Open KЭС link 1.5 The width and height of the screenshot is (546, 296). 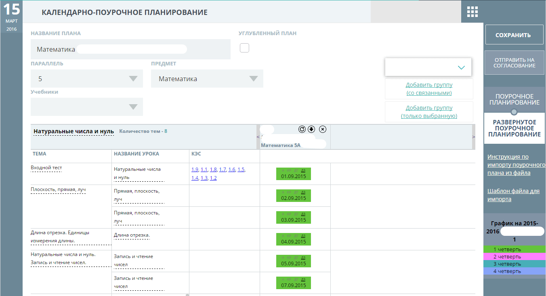(241, 170)
